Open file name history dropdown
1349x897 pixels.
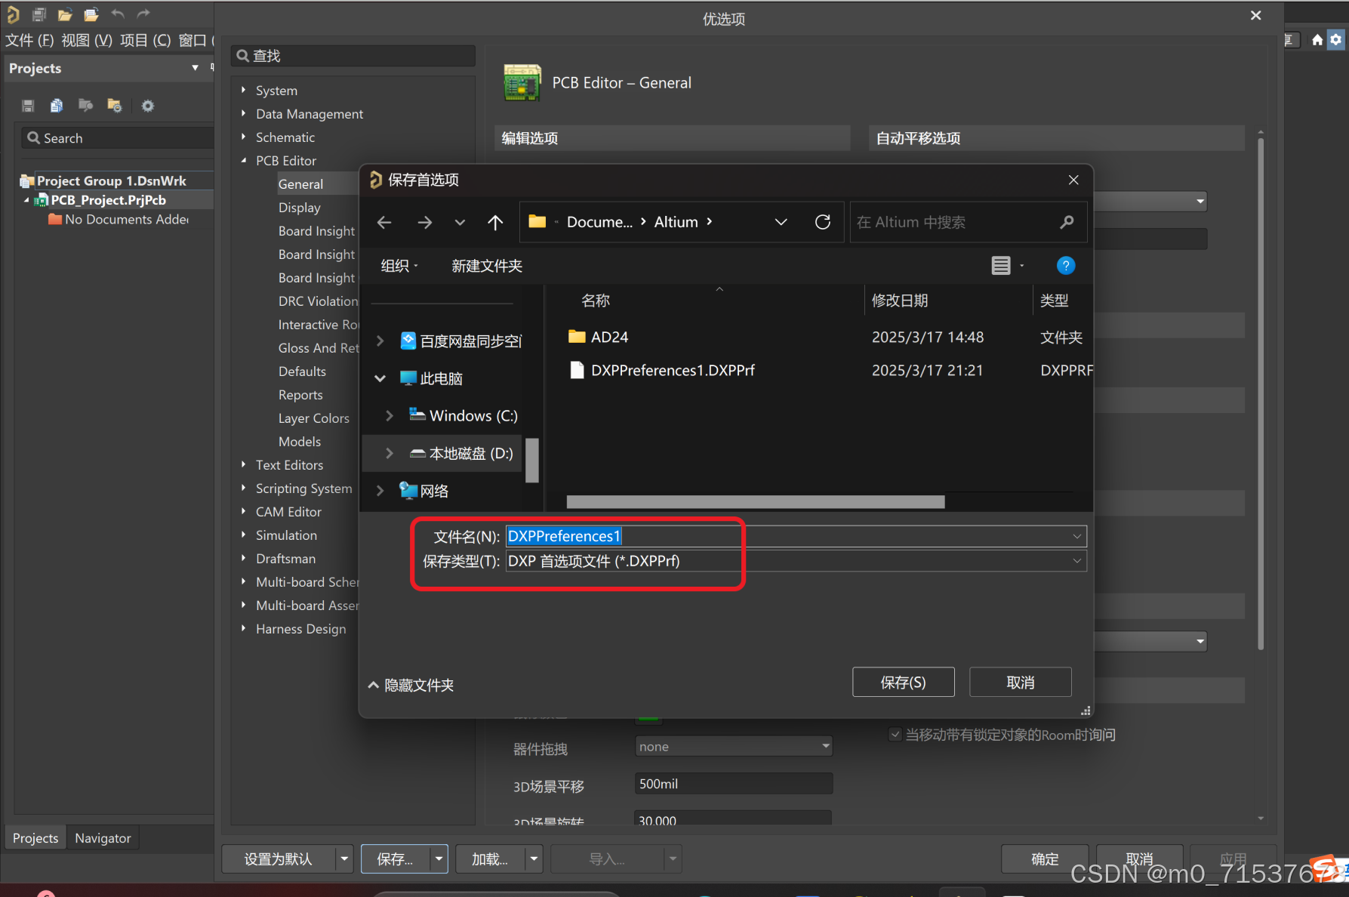coord(1077,536)
